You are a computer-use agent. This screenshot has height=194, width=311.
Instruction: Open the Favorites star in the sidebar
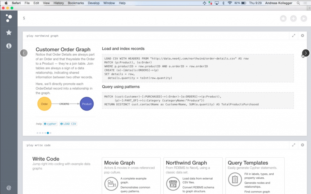coord(9,32)
